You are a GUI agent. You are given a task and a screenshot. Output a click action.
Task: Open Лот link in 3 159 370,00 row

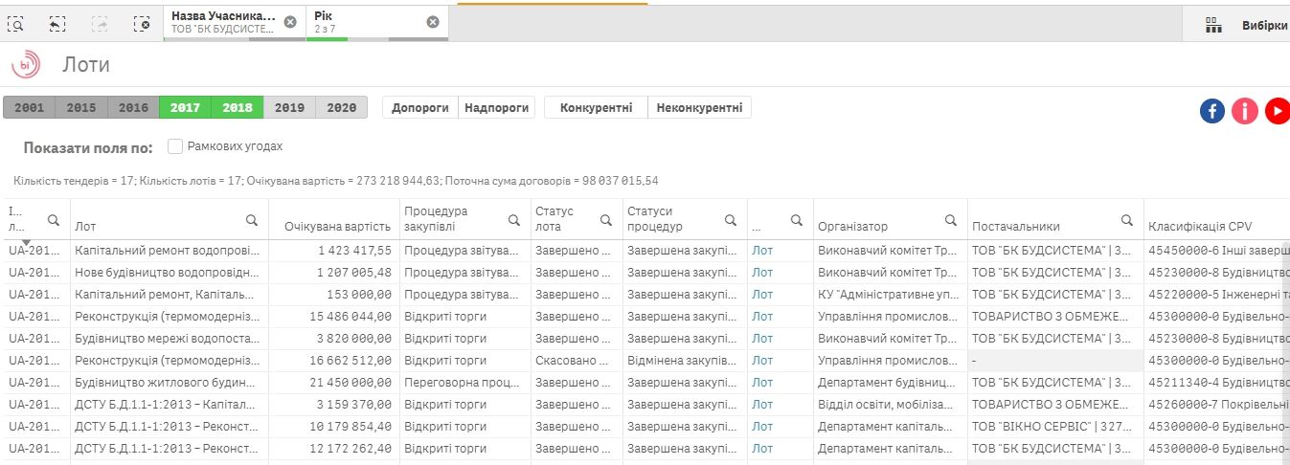(x=762, y=405)
